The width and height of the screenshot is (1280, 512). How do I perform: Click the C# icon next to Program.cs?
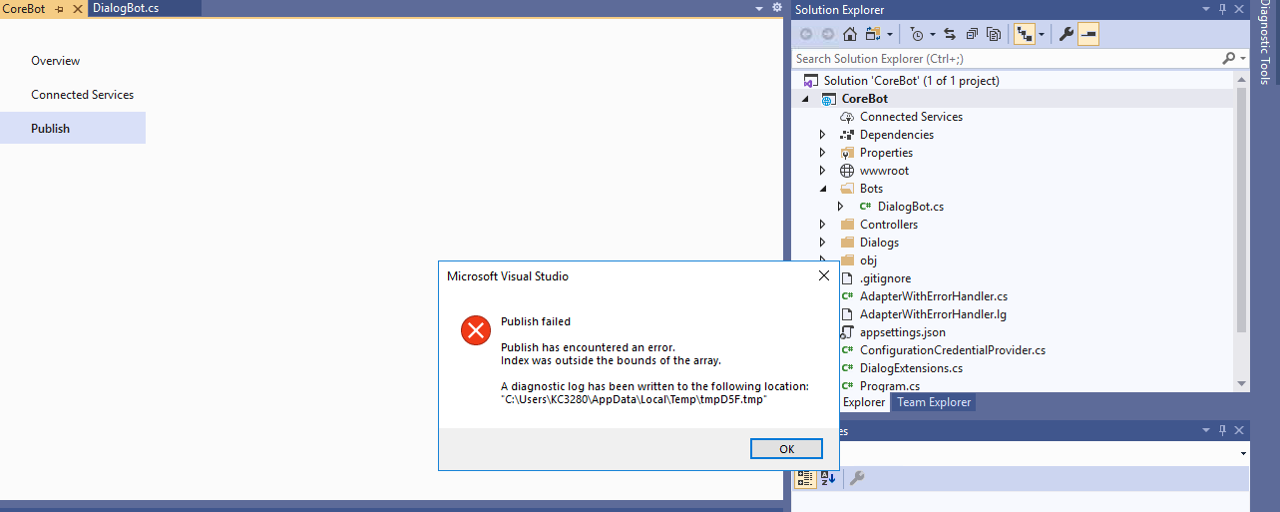(x=847, y=386)
